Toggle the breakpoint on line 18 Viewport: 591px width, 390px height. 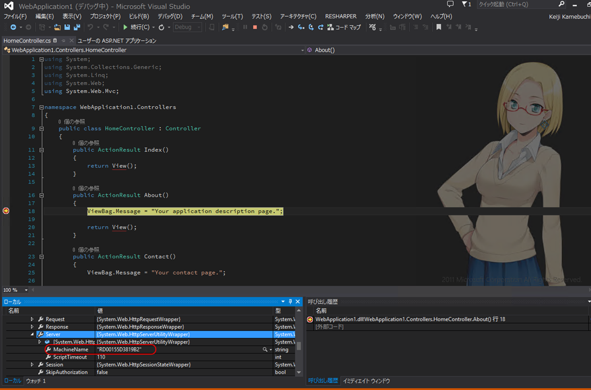pyautogui.click(x=6, y=211)
